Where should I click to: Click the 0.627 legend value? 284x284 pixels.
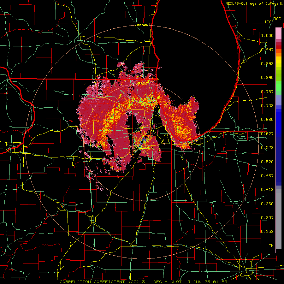[x=267, y=134]
